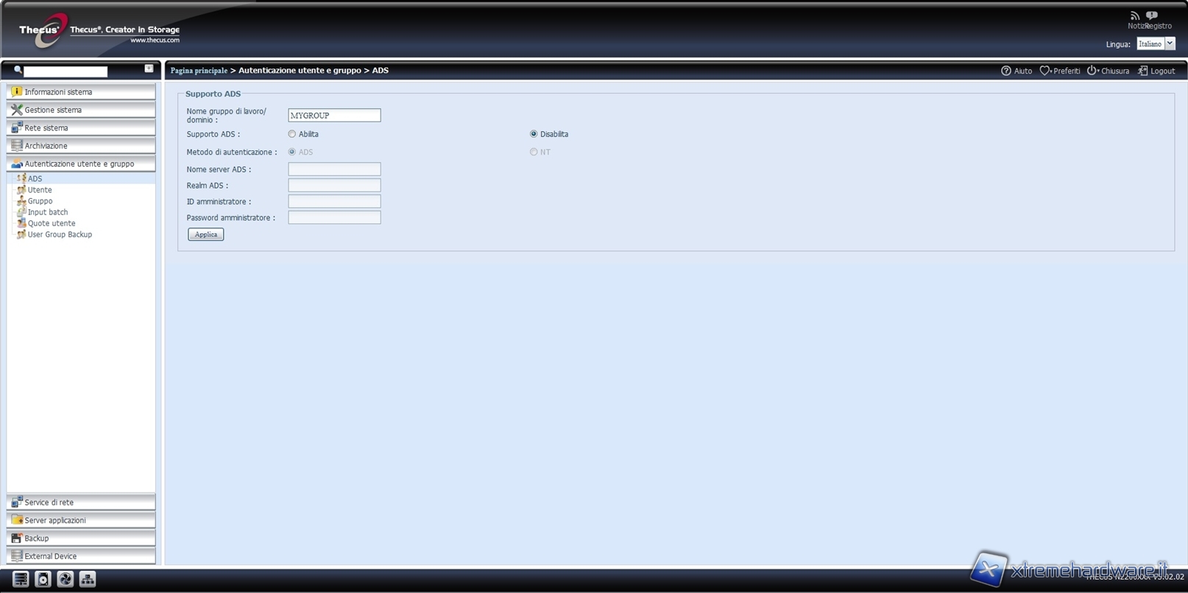
Task: Click the Applica button
Action: click(205, 234)
